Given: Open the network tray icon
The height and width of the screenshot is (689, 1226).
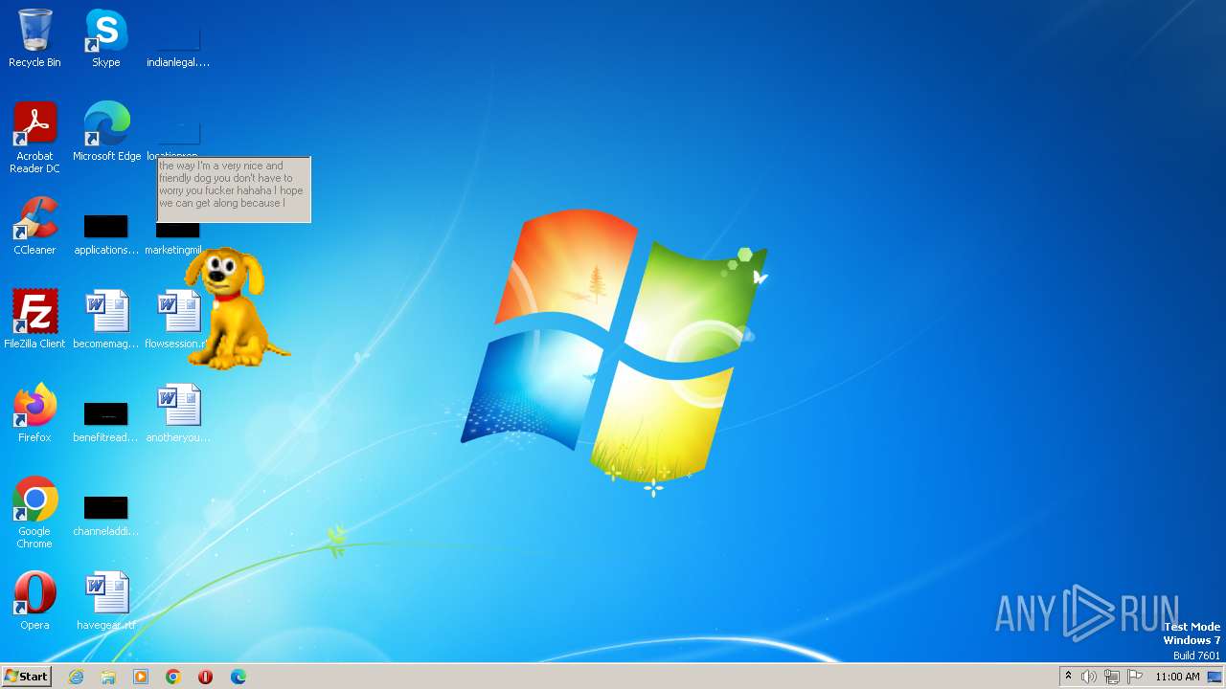Looking at the screenshot, I should pos(1112,677).
